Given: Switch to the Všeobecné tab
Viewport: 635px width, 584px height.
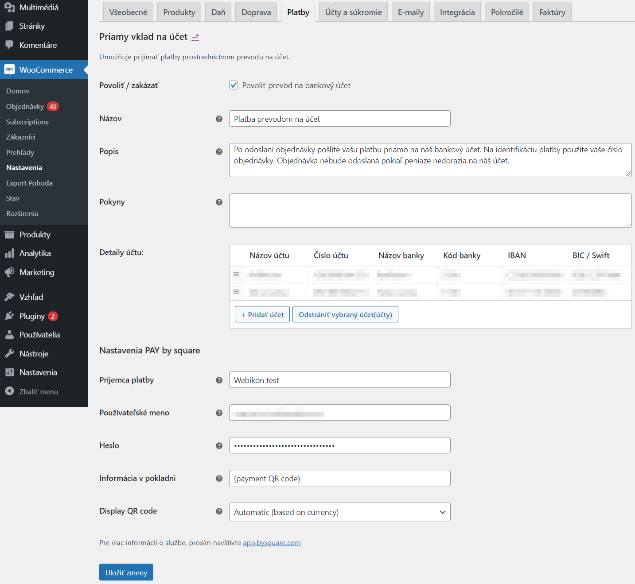Looking at the screenshot, I should tap(128, 12).
